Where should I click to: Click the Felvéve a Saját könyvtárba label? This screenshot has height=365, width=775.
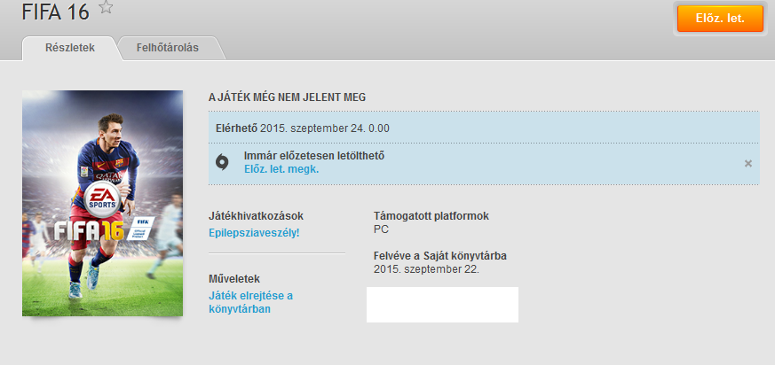[440, 256]
